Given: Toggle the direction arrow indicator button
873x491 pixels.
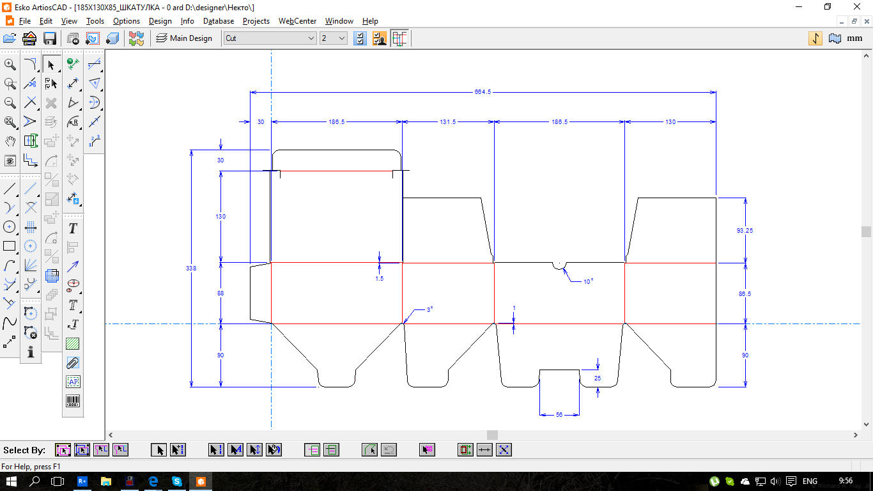Looking at the screenshot, I should [x=815, y=38].
